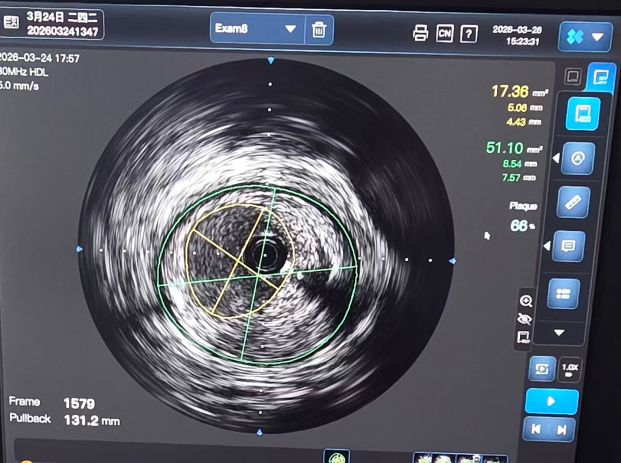Select the ruler length measurement tool

click(x=573, y=203)
